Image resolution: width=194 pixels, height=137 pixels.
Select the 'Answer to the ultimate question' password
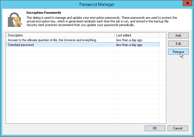click(52, 40)
